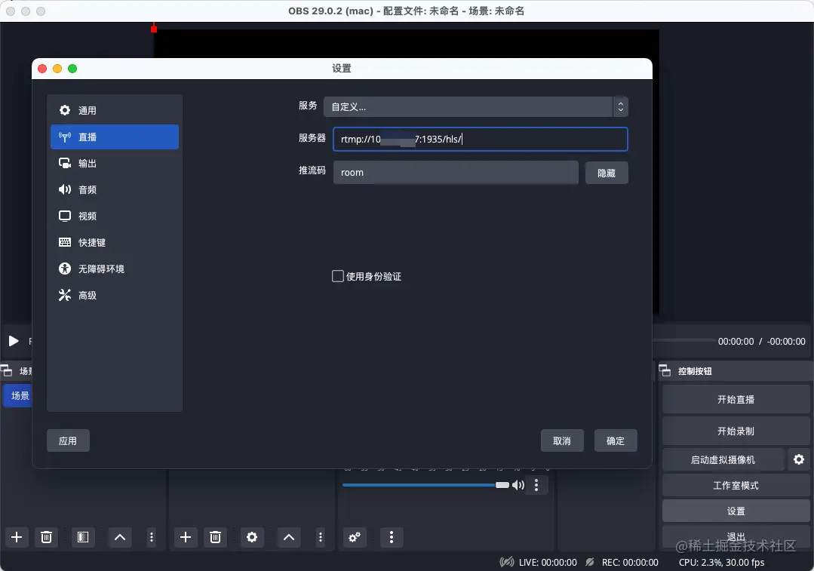Image resolution: width=814 pixels, height=571 pixels.
Task: Click the 场景 dock panel icon
Action: pos(6,370)
